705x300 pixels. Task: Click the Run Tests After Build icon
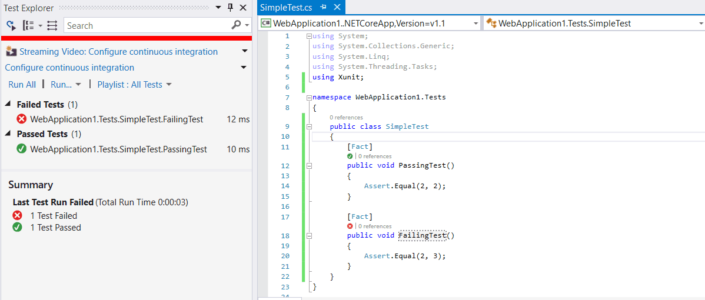[11, 25]
